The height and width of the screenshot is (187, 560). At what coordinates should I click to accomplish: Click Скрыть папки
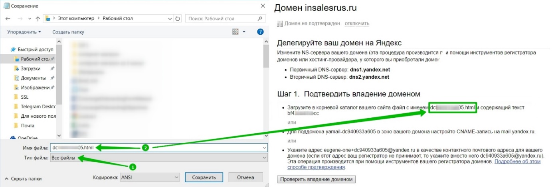point(23,179)
